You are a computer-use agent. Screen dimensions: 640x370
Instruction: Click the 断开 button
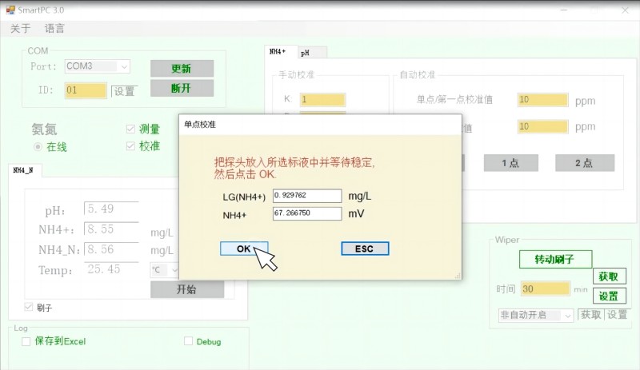pyautogui.click(x=182, y=88)
